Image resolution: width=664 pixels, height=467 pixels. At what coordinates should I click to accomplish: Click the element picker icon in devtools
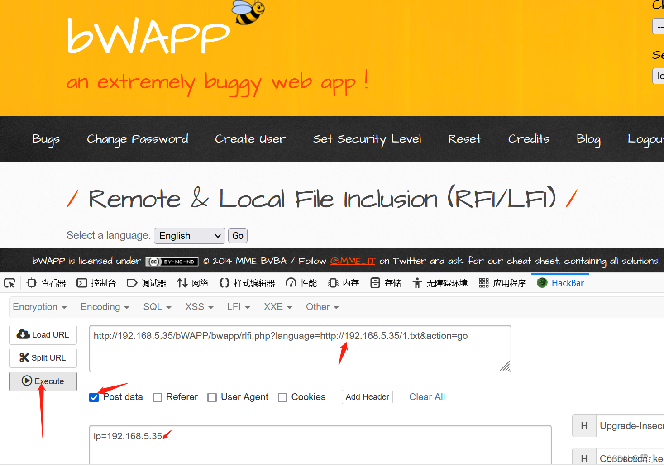[10, 283]
